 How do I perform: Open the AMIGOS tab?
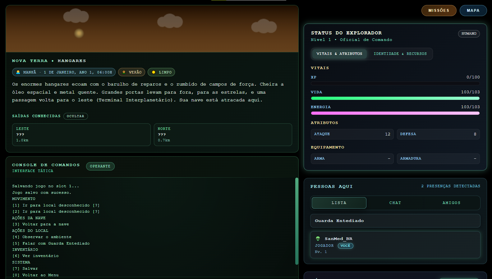[451, 203]
